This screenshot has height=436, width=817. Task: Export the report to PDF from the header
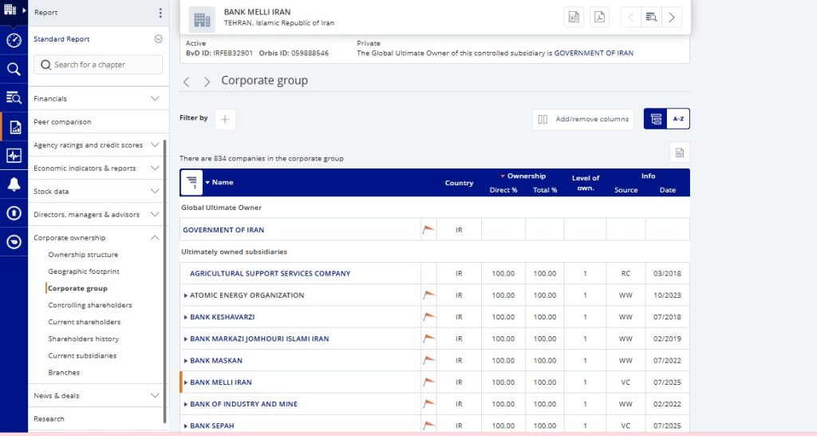click(x=600, y=18)
